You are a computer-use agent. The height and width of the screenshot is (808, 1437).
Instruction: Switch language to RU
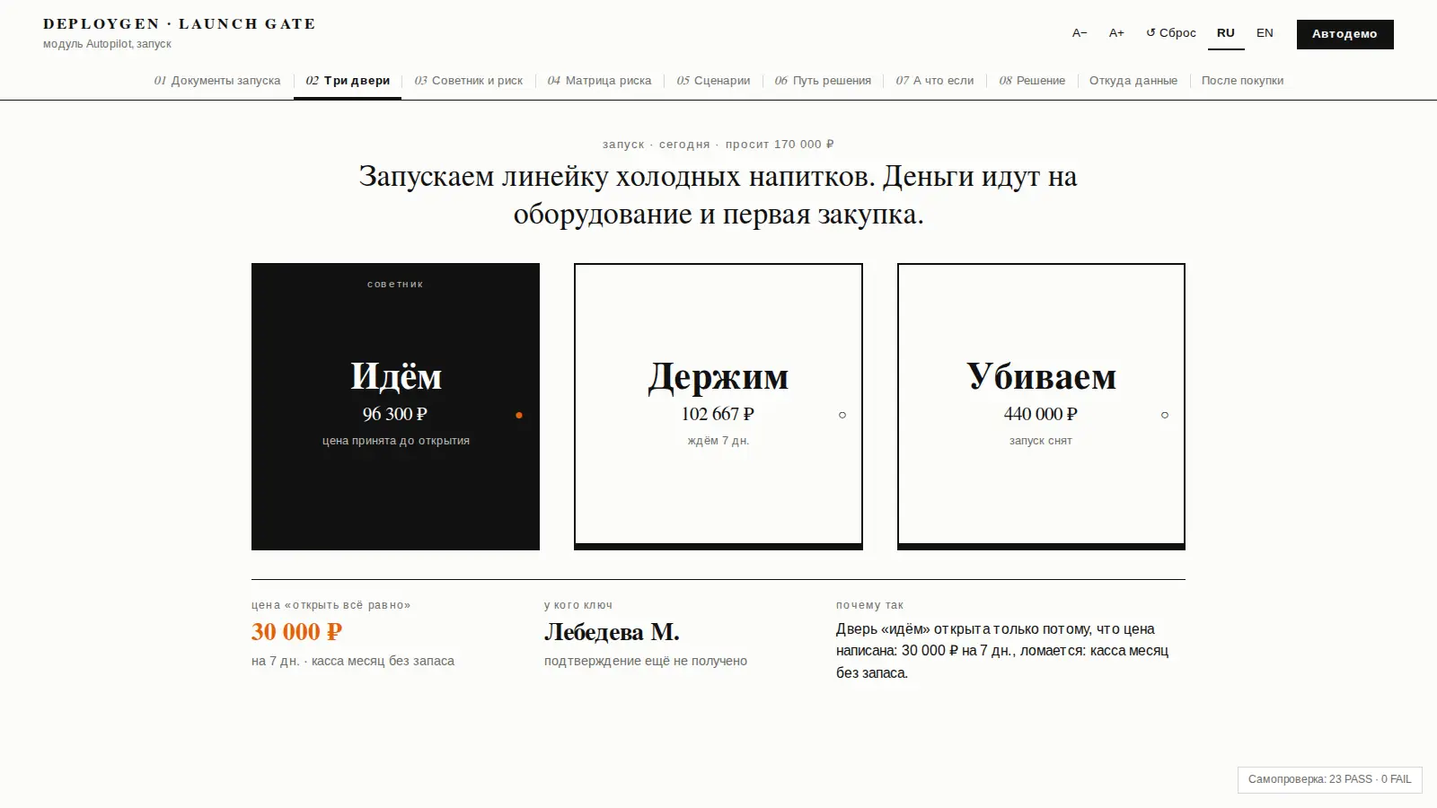pyautogui.click(x=1226, y=33)
